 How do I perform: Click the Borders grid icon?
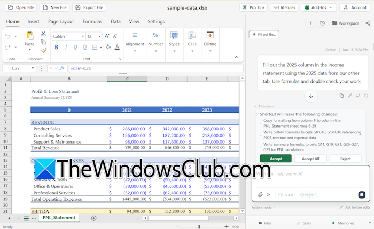[95, 47]
